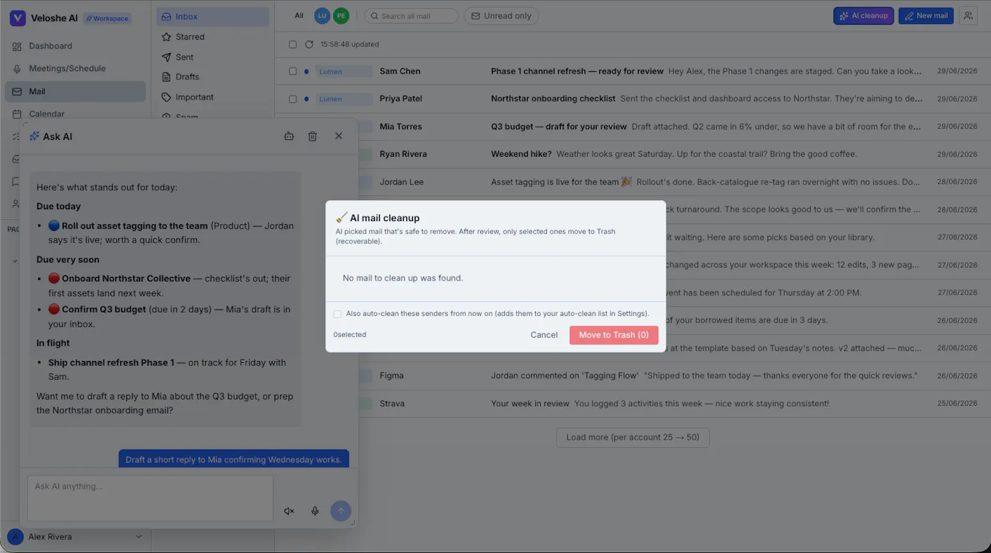Image resolution: width=991 pixels, height=553 pixels.
Task: Open Meetings/Schedule in the sidebar
Action: pyautogui.click(x=74, y=69)
